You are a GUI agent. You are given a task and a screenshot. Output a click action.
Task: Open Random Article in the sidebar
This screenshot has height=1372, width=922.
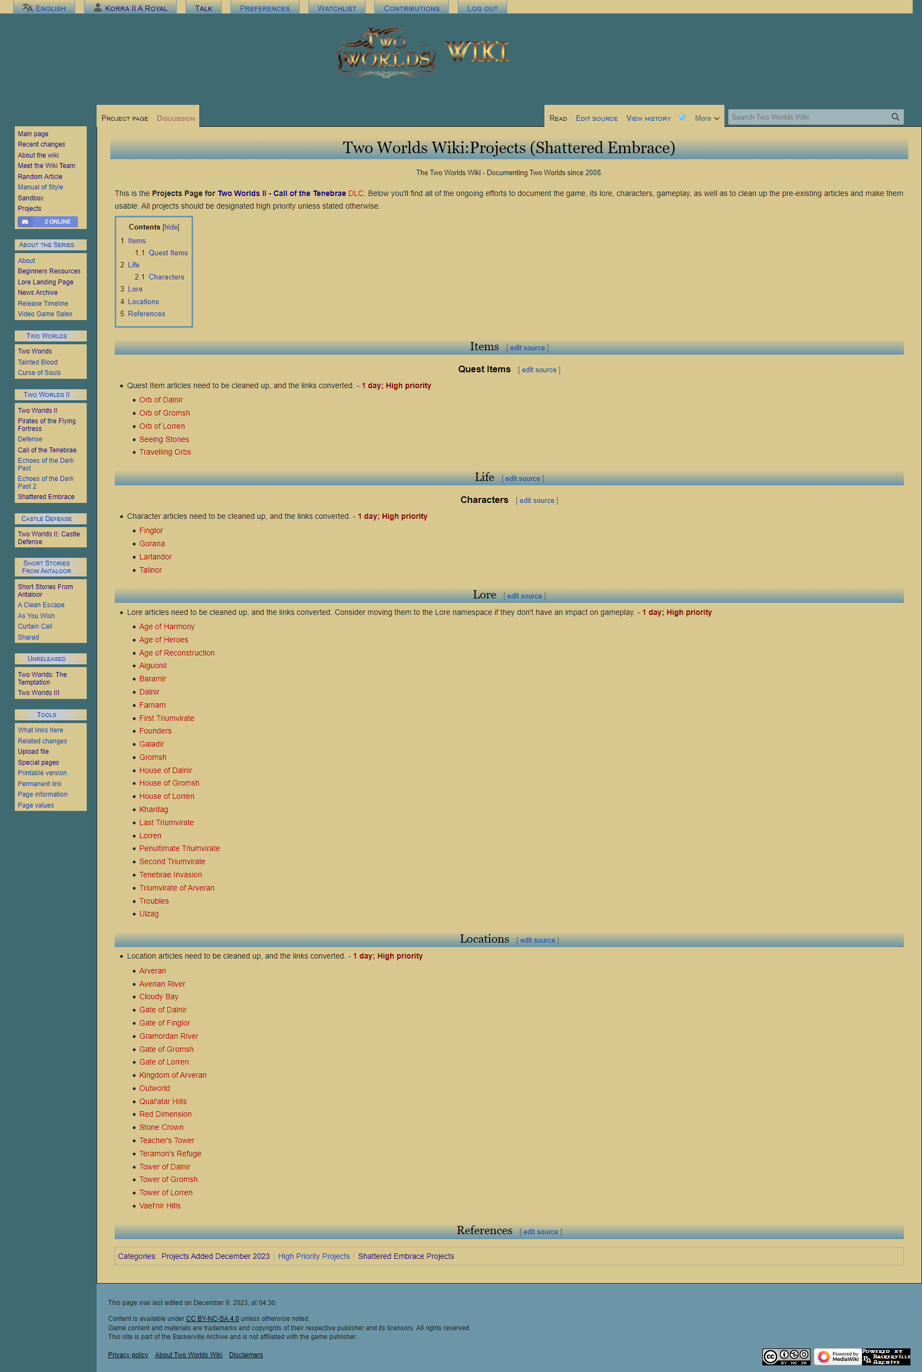(40, 177)
